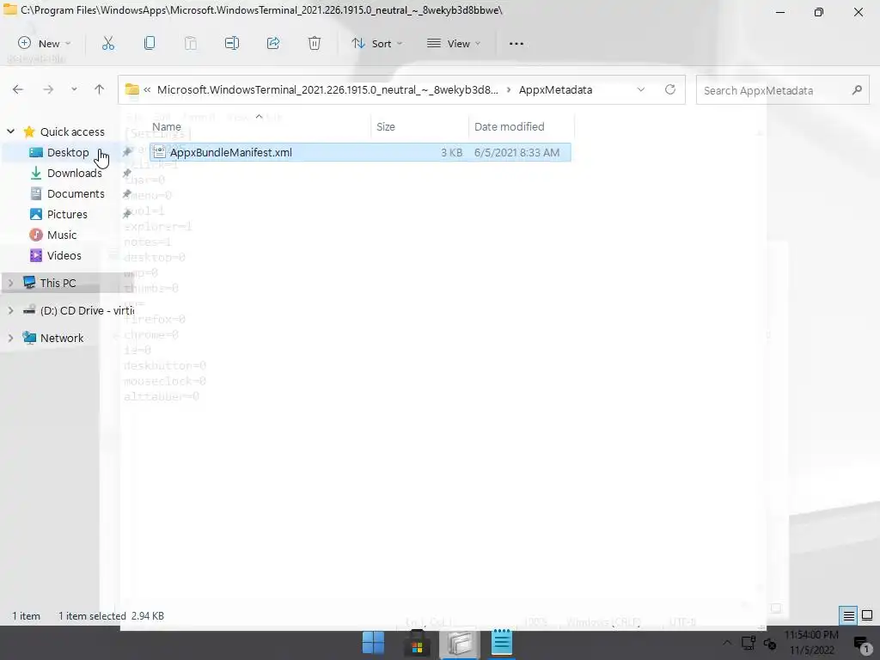Show hidden system tray icons

pos(727,643)
